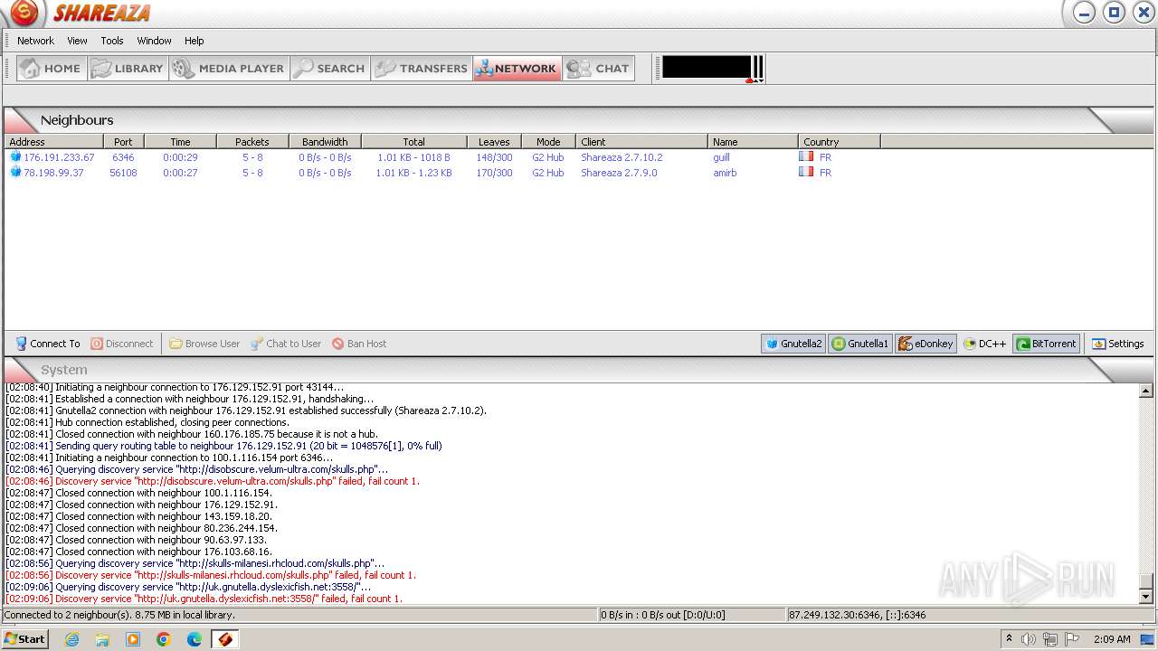This screenshot has width=1158, height=651.
Task: Open the Chat view
Action: click(599, 69)
